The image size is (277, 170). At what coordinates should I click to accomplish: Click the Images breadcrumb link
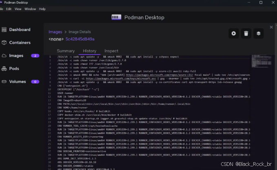click(55, 32)
